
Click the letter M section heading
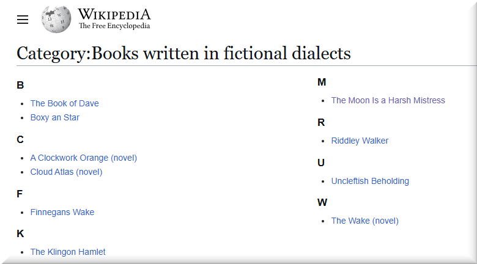[x=322, y=82]
